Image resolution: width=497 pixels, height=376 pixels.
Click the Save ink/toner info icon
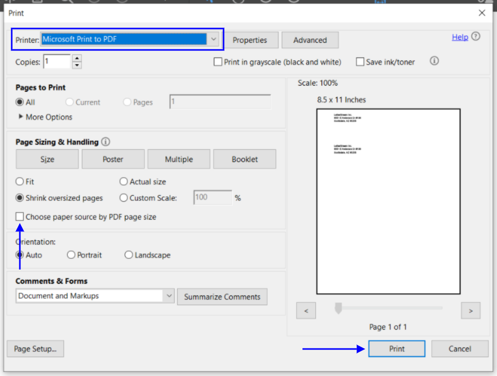pos(434,61)
